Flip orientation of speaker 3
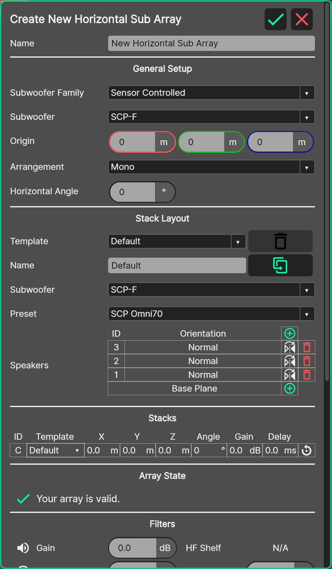Viewport: 332px width, 569px height. pos(290,347)
